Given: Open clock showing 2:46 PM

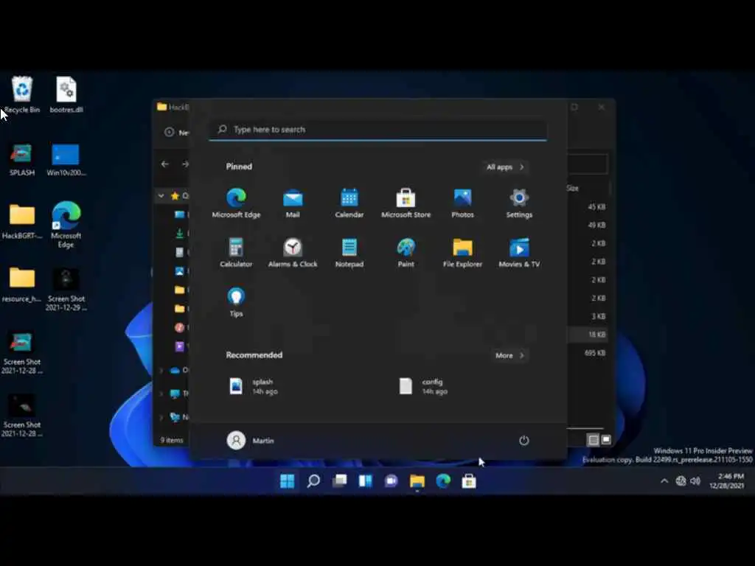Looking at the screenshot, I should pyautogui.click(x=726, y=481).
